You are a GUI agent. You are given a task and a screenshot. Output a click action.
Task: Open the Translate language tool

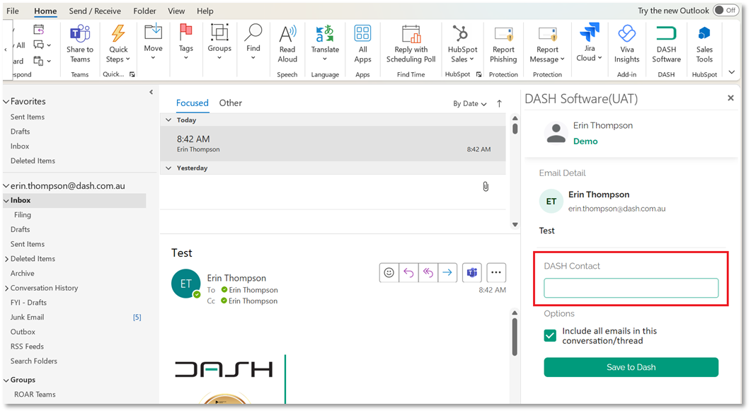[x=325, y=43]
